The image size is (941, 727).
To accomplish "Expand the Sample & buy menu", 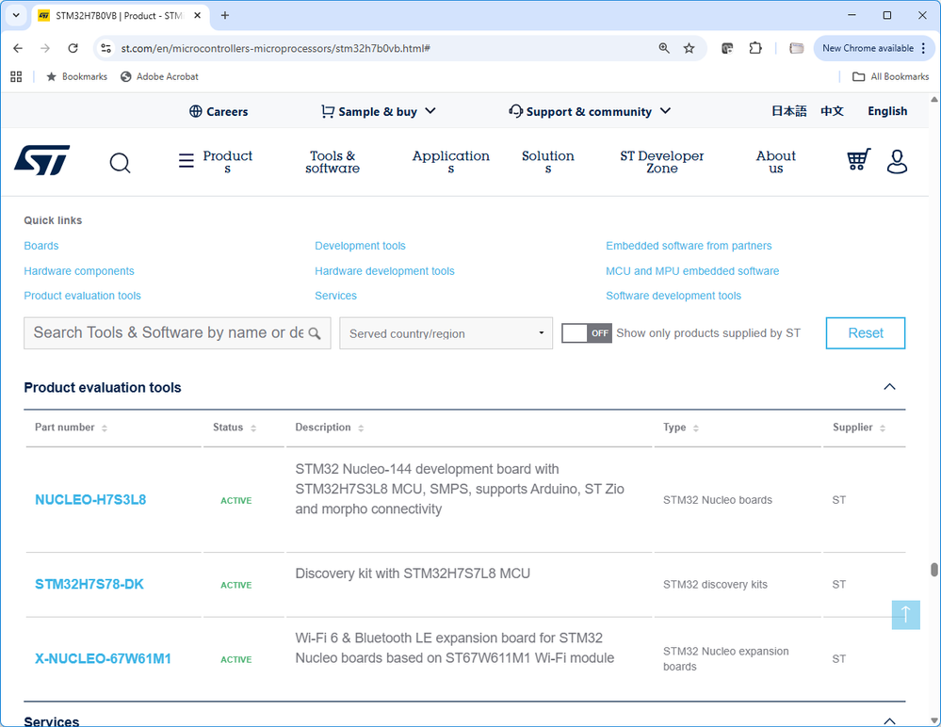I will click(430, 111).
